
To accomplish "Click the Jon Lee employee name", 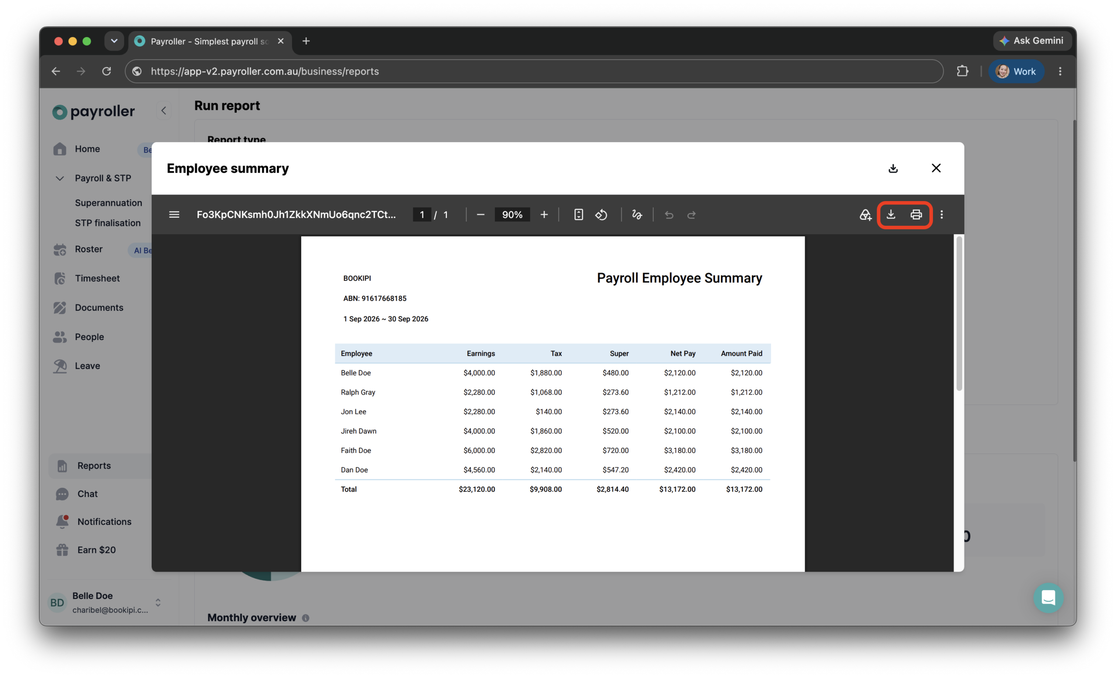I will coord(353,412).
